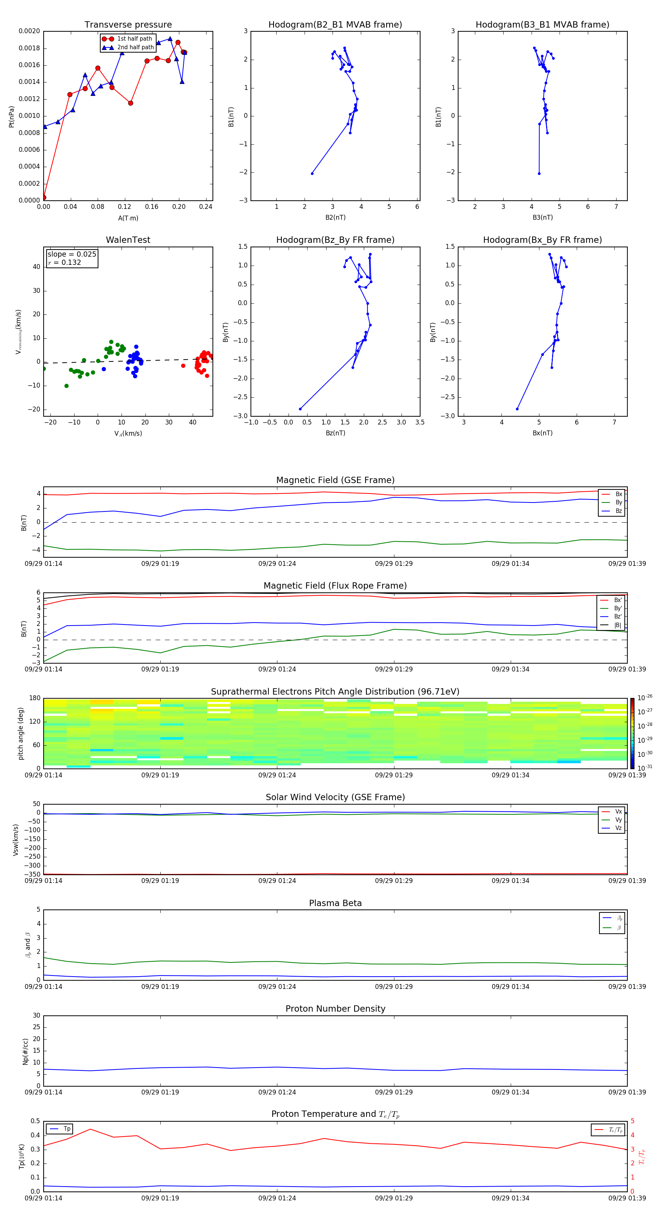Select the red 'Te/Tp' legend entry
This screenshot has height=1231, width=671.
(608, 1130)
